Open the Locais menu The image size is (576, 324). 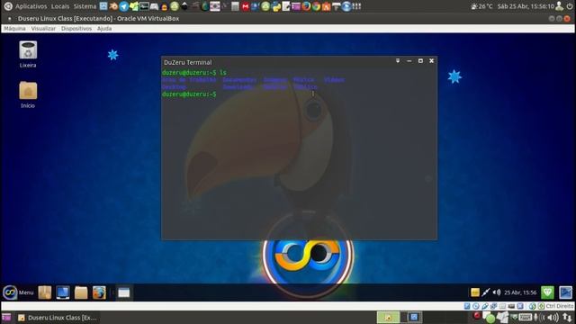point(60,6)
